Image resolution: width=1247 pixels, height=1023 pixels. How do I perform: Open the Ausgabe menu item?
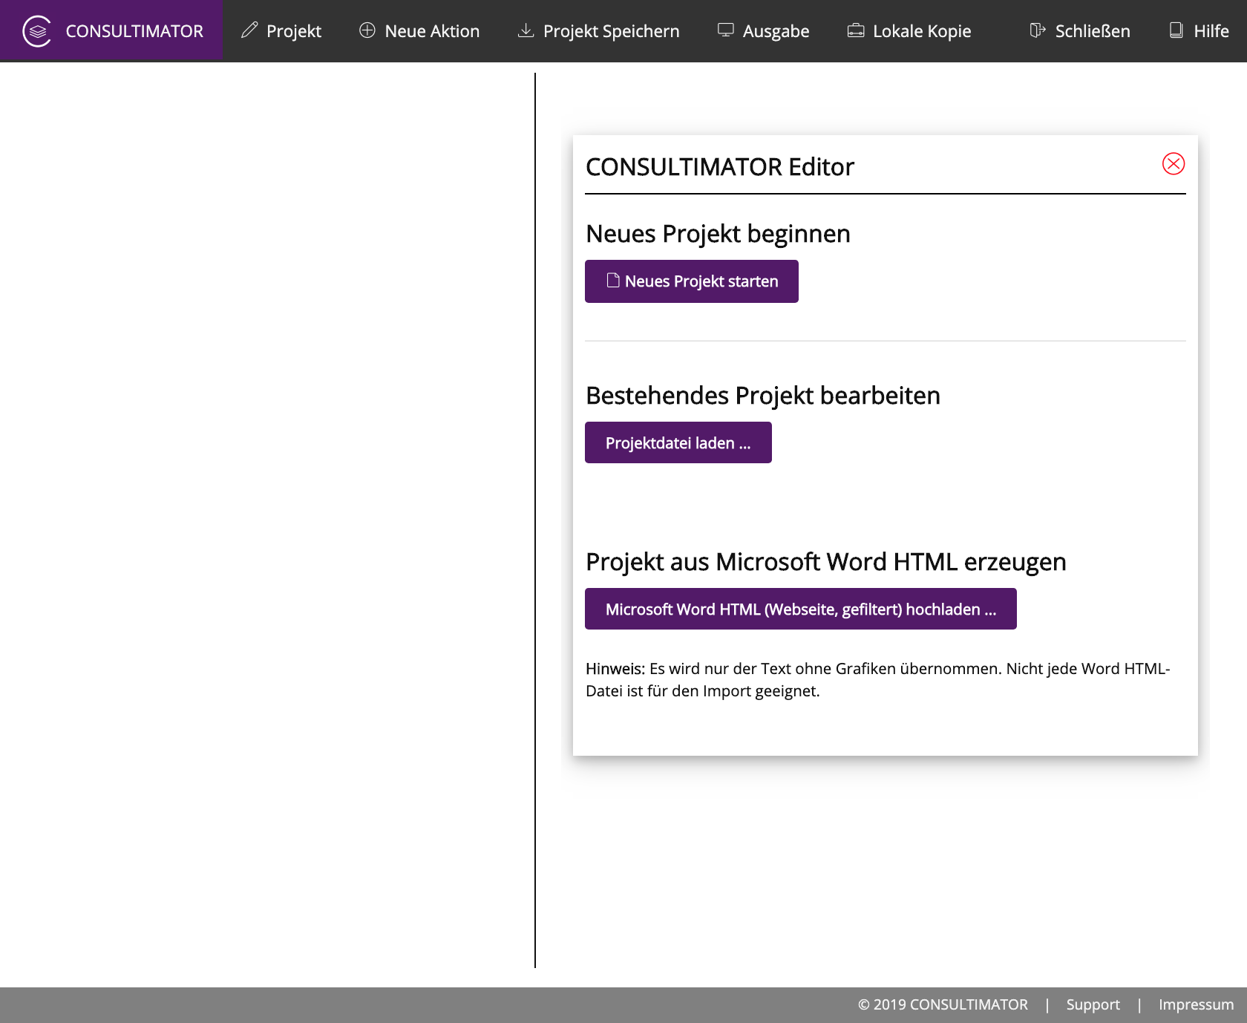pyautogui.click(x=764, y=31)
